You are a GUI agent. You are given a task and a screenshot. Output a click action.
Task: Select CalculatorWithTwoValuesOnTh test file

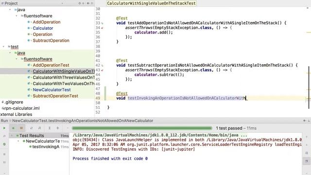[64, 84]
